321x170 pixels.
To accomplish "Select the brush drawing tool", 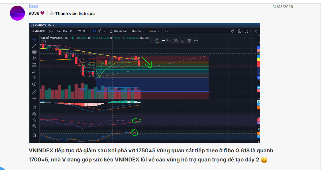I will click(34, 71).
